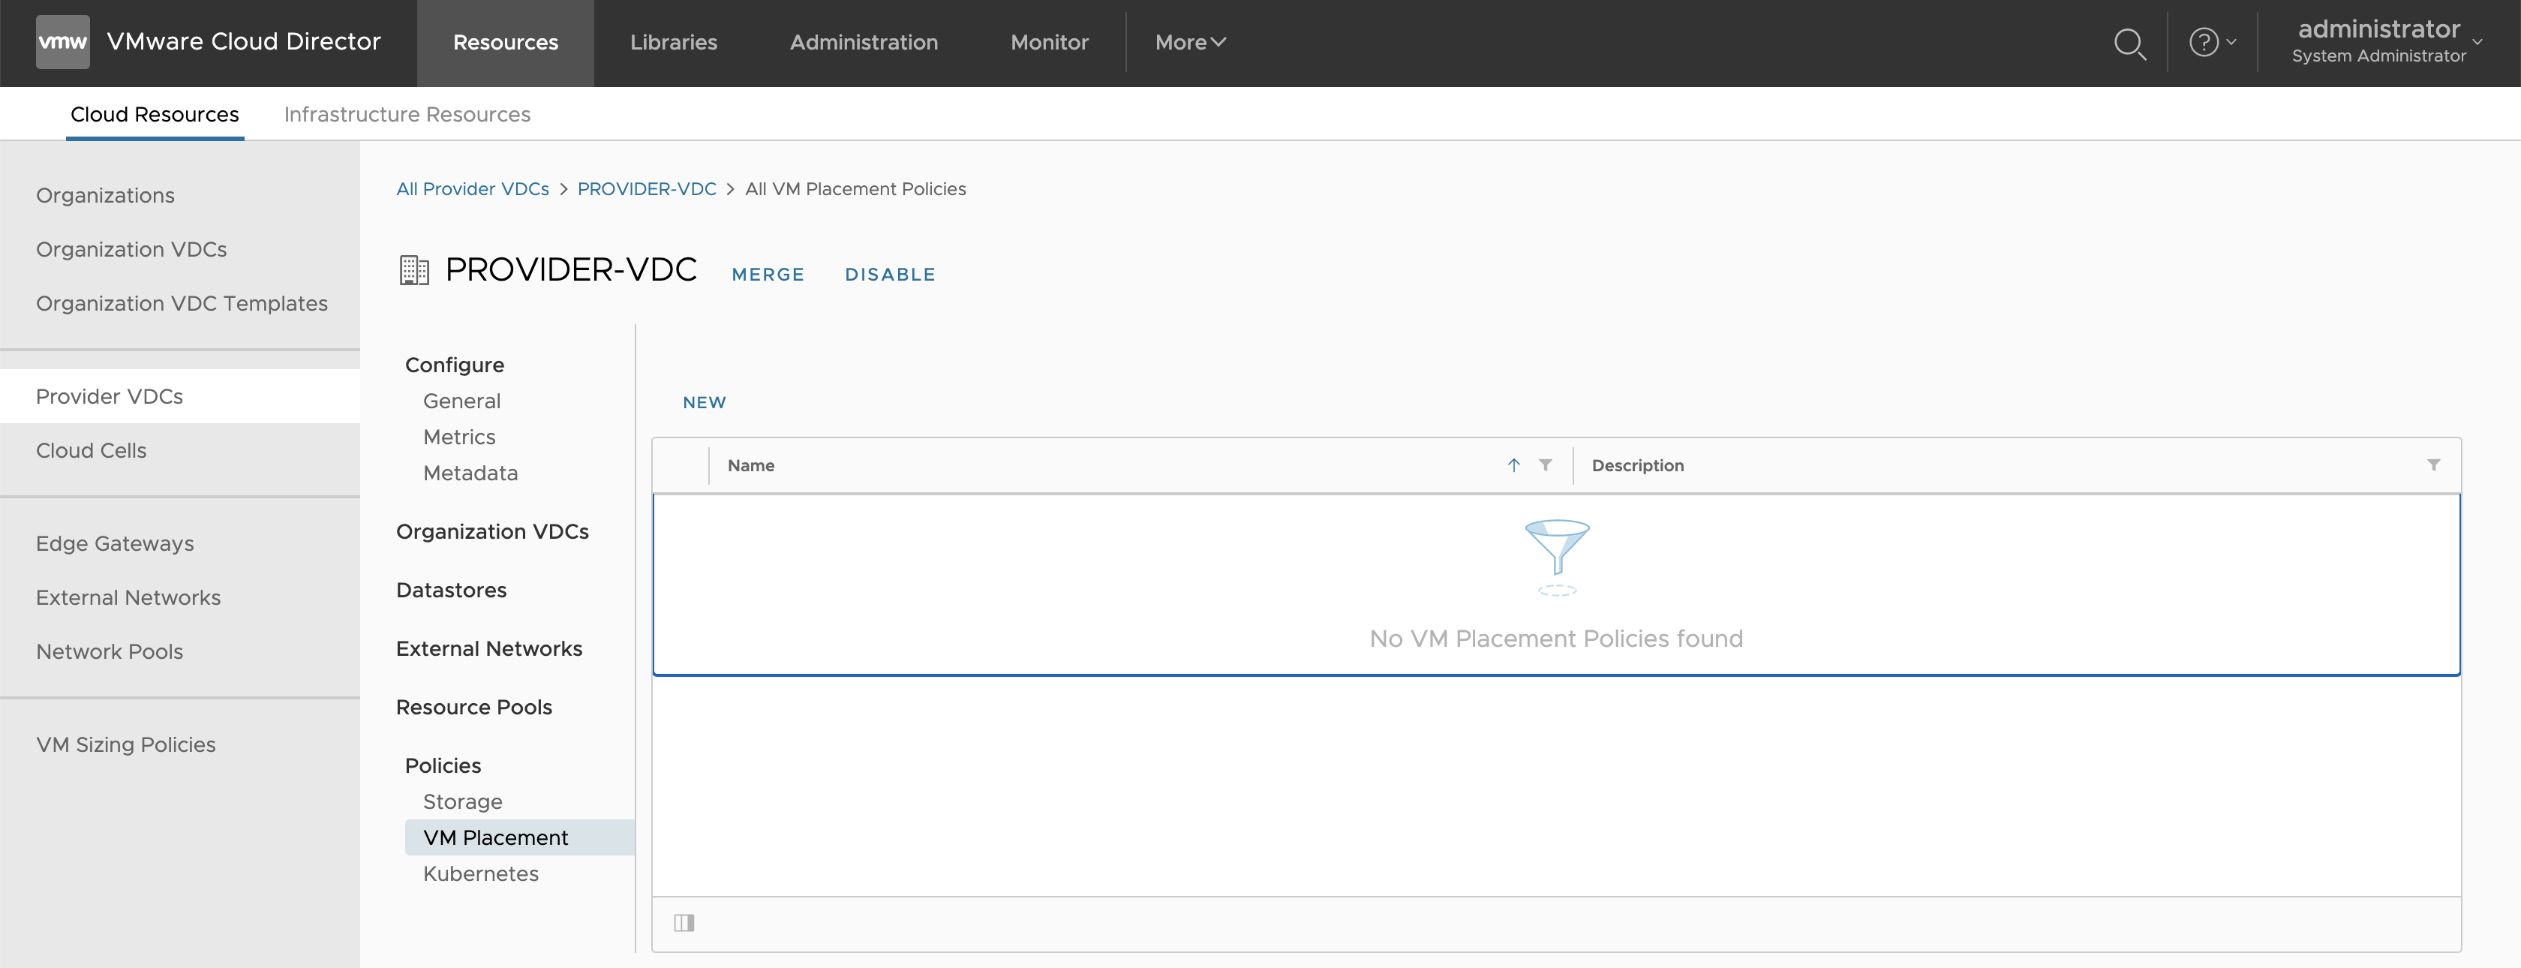Open Edge Gateways in left sidebar
Image resolution: width=2521 pixels, height=968 pixels.
(x=115, y=543)
